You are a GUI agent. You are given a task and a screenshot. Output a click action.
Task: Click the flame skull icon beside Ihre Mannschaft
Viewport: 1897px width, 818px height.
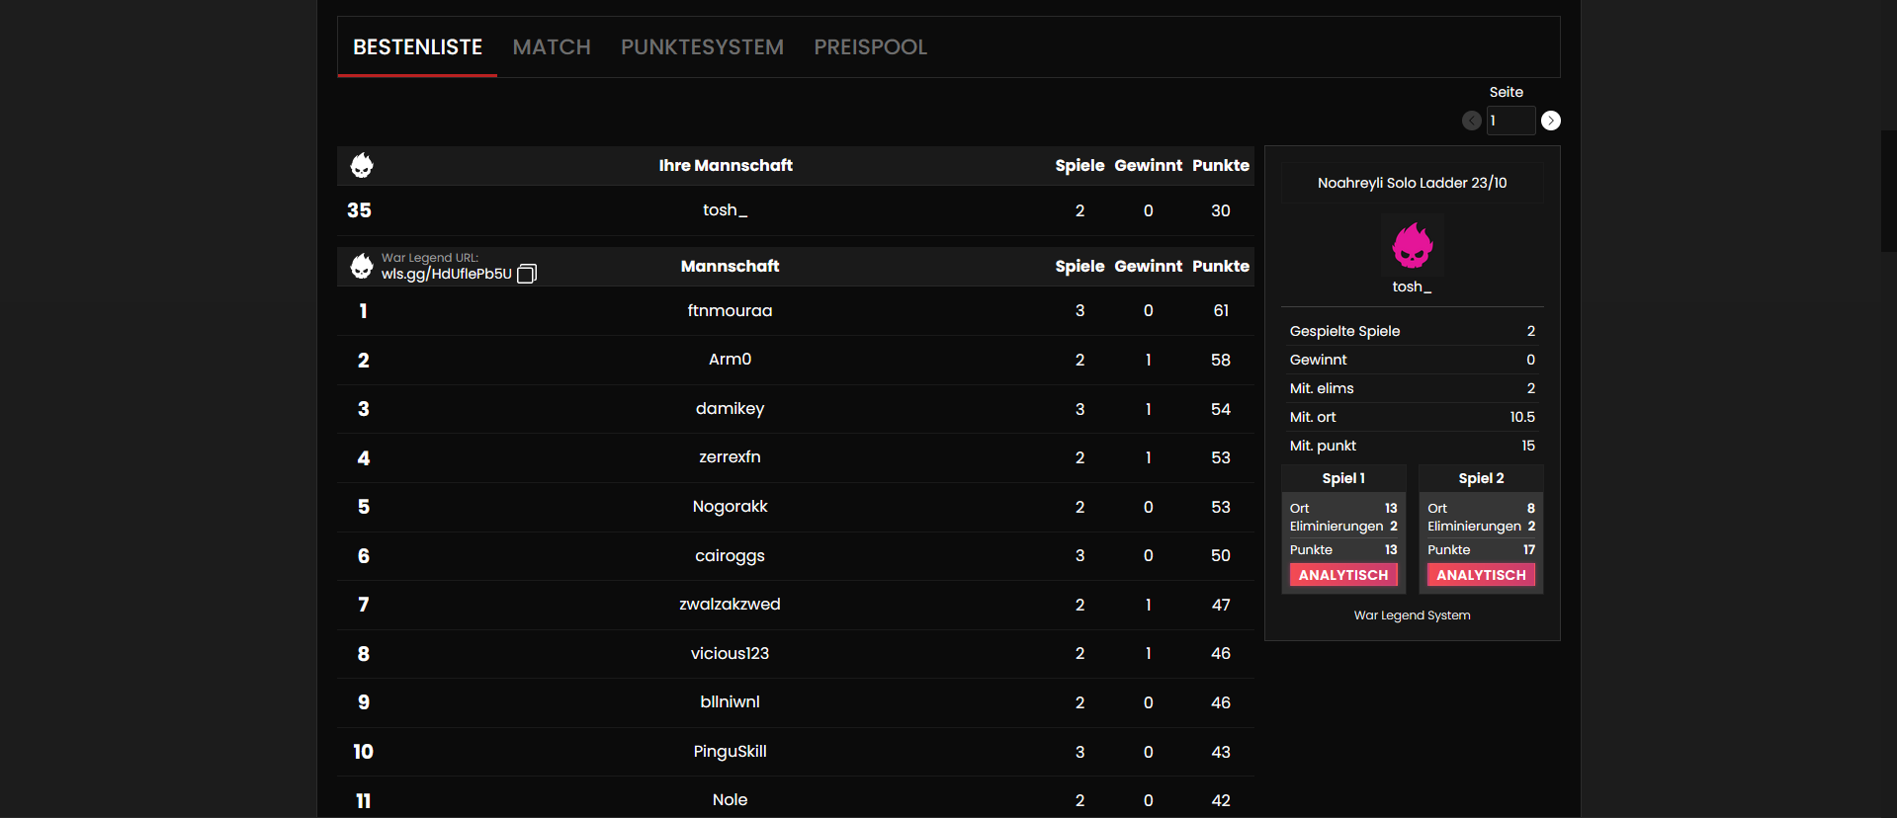click(362, 165)
